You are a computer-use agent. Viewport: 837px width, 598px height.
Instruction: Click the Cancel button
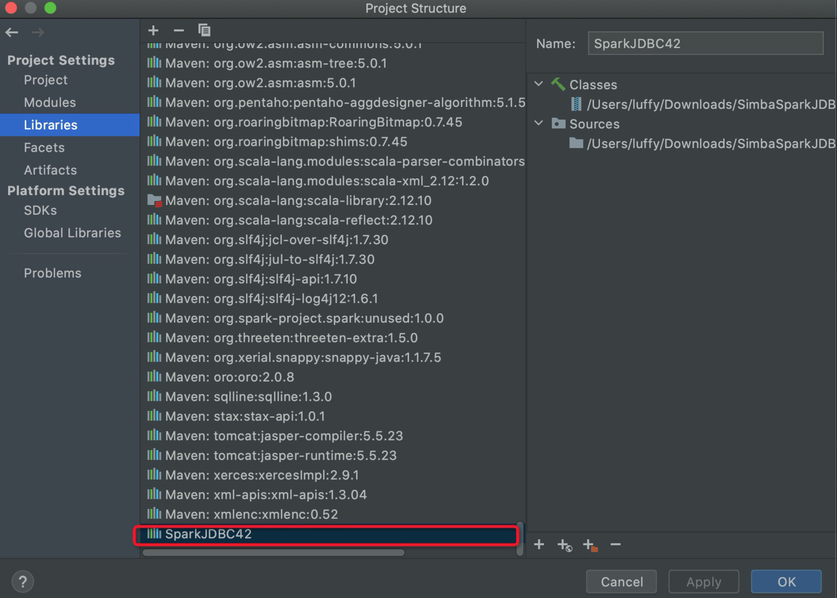tap(621, 581)
